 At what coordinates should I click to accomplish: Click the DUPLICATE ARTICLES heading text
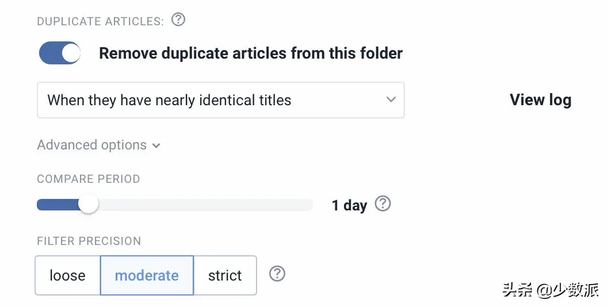101,22
